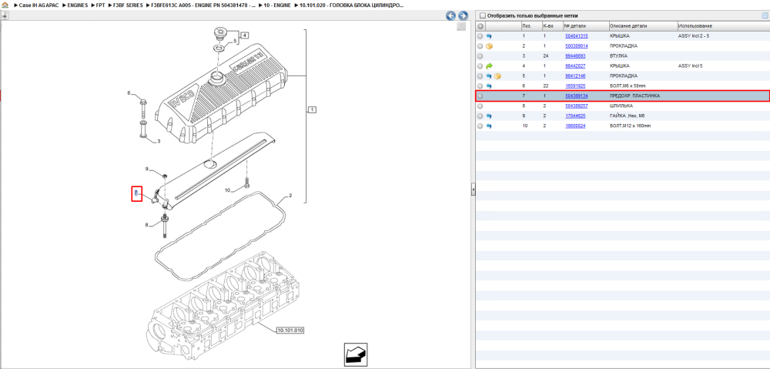Add position 9 ГАЙКА via circle icon
Image resolution: width=770 pixels, height=369 pixels.
click(x=480, y=116)
